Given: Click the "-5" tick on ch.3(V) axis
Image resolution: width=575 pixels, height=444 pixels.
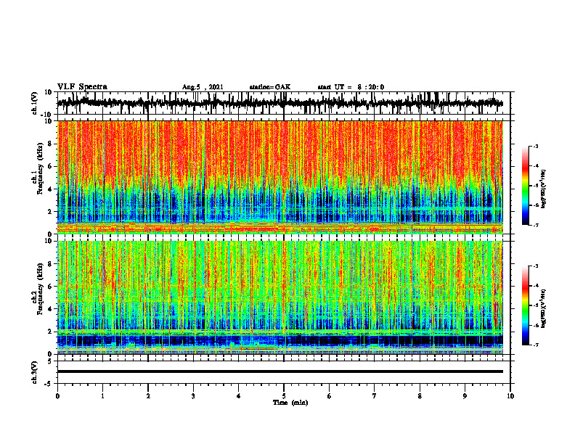Looking at the screenshot, I should tap(49, 384).
